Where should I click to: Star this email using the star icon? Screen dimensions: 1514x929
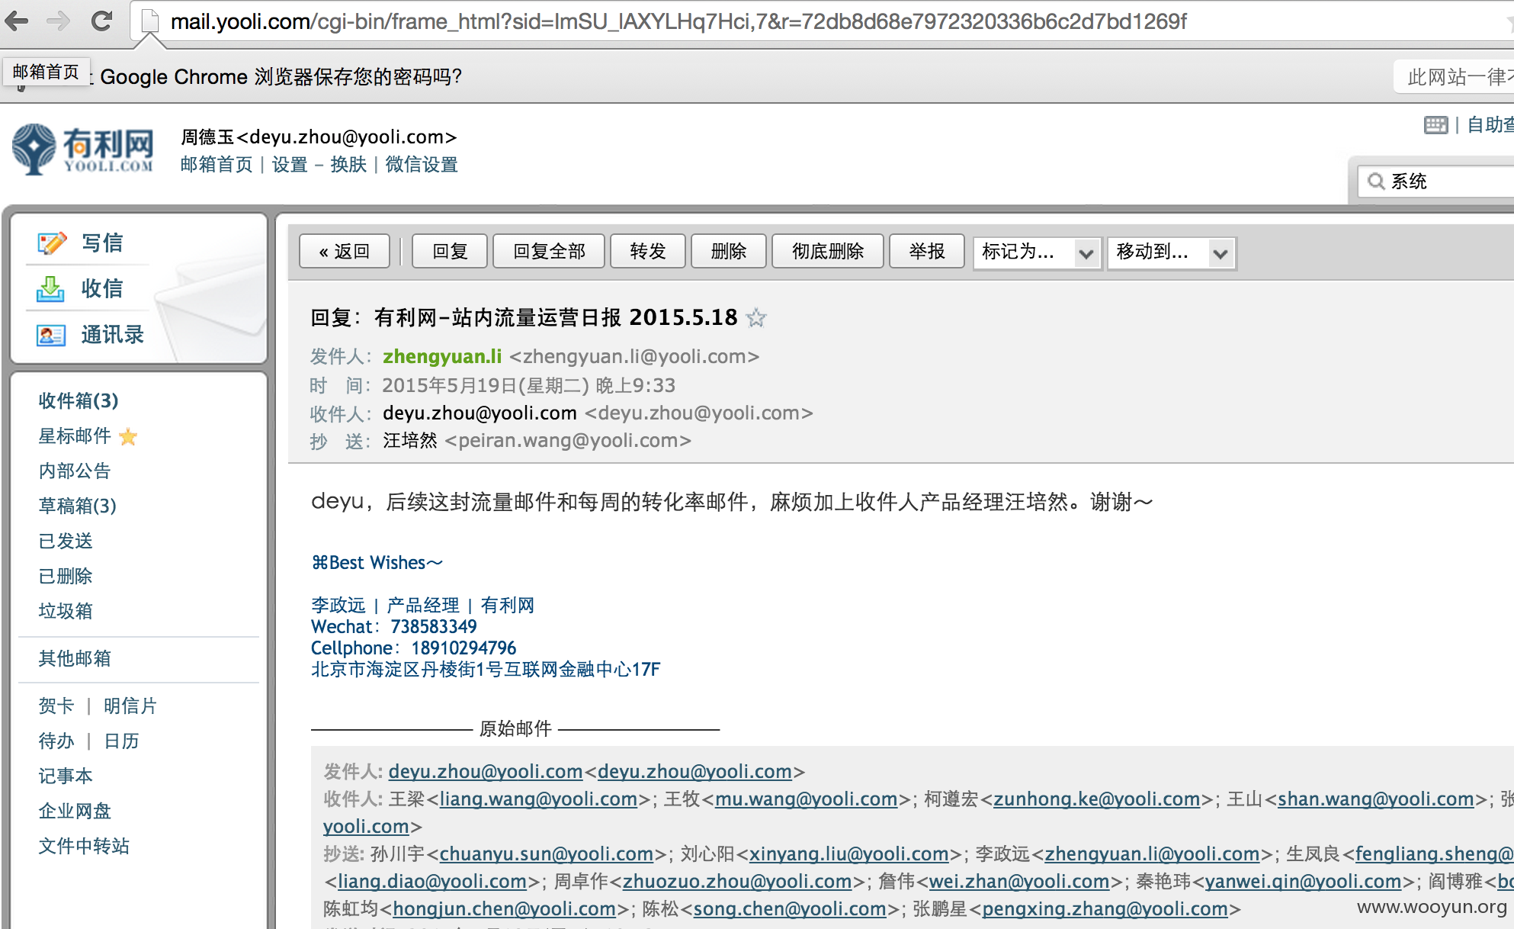click(x=756, y=317)
